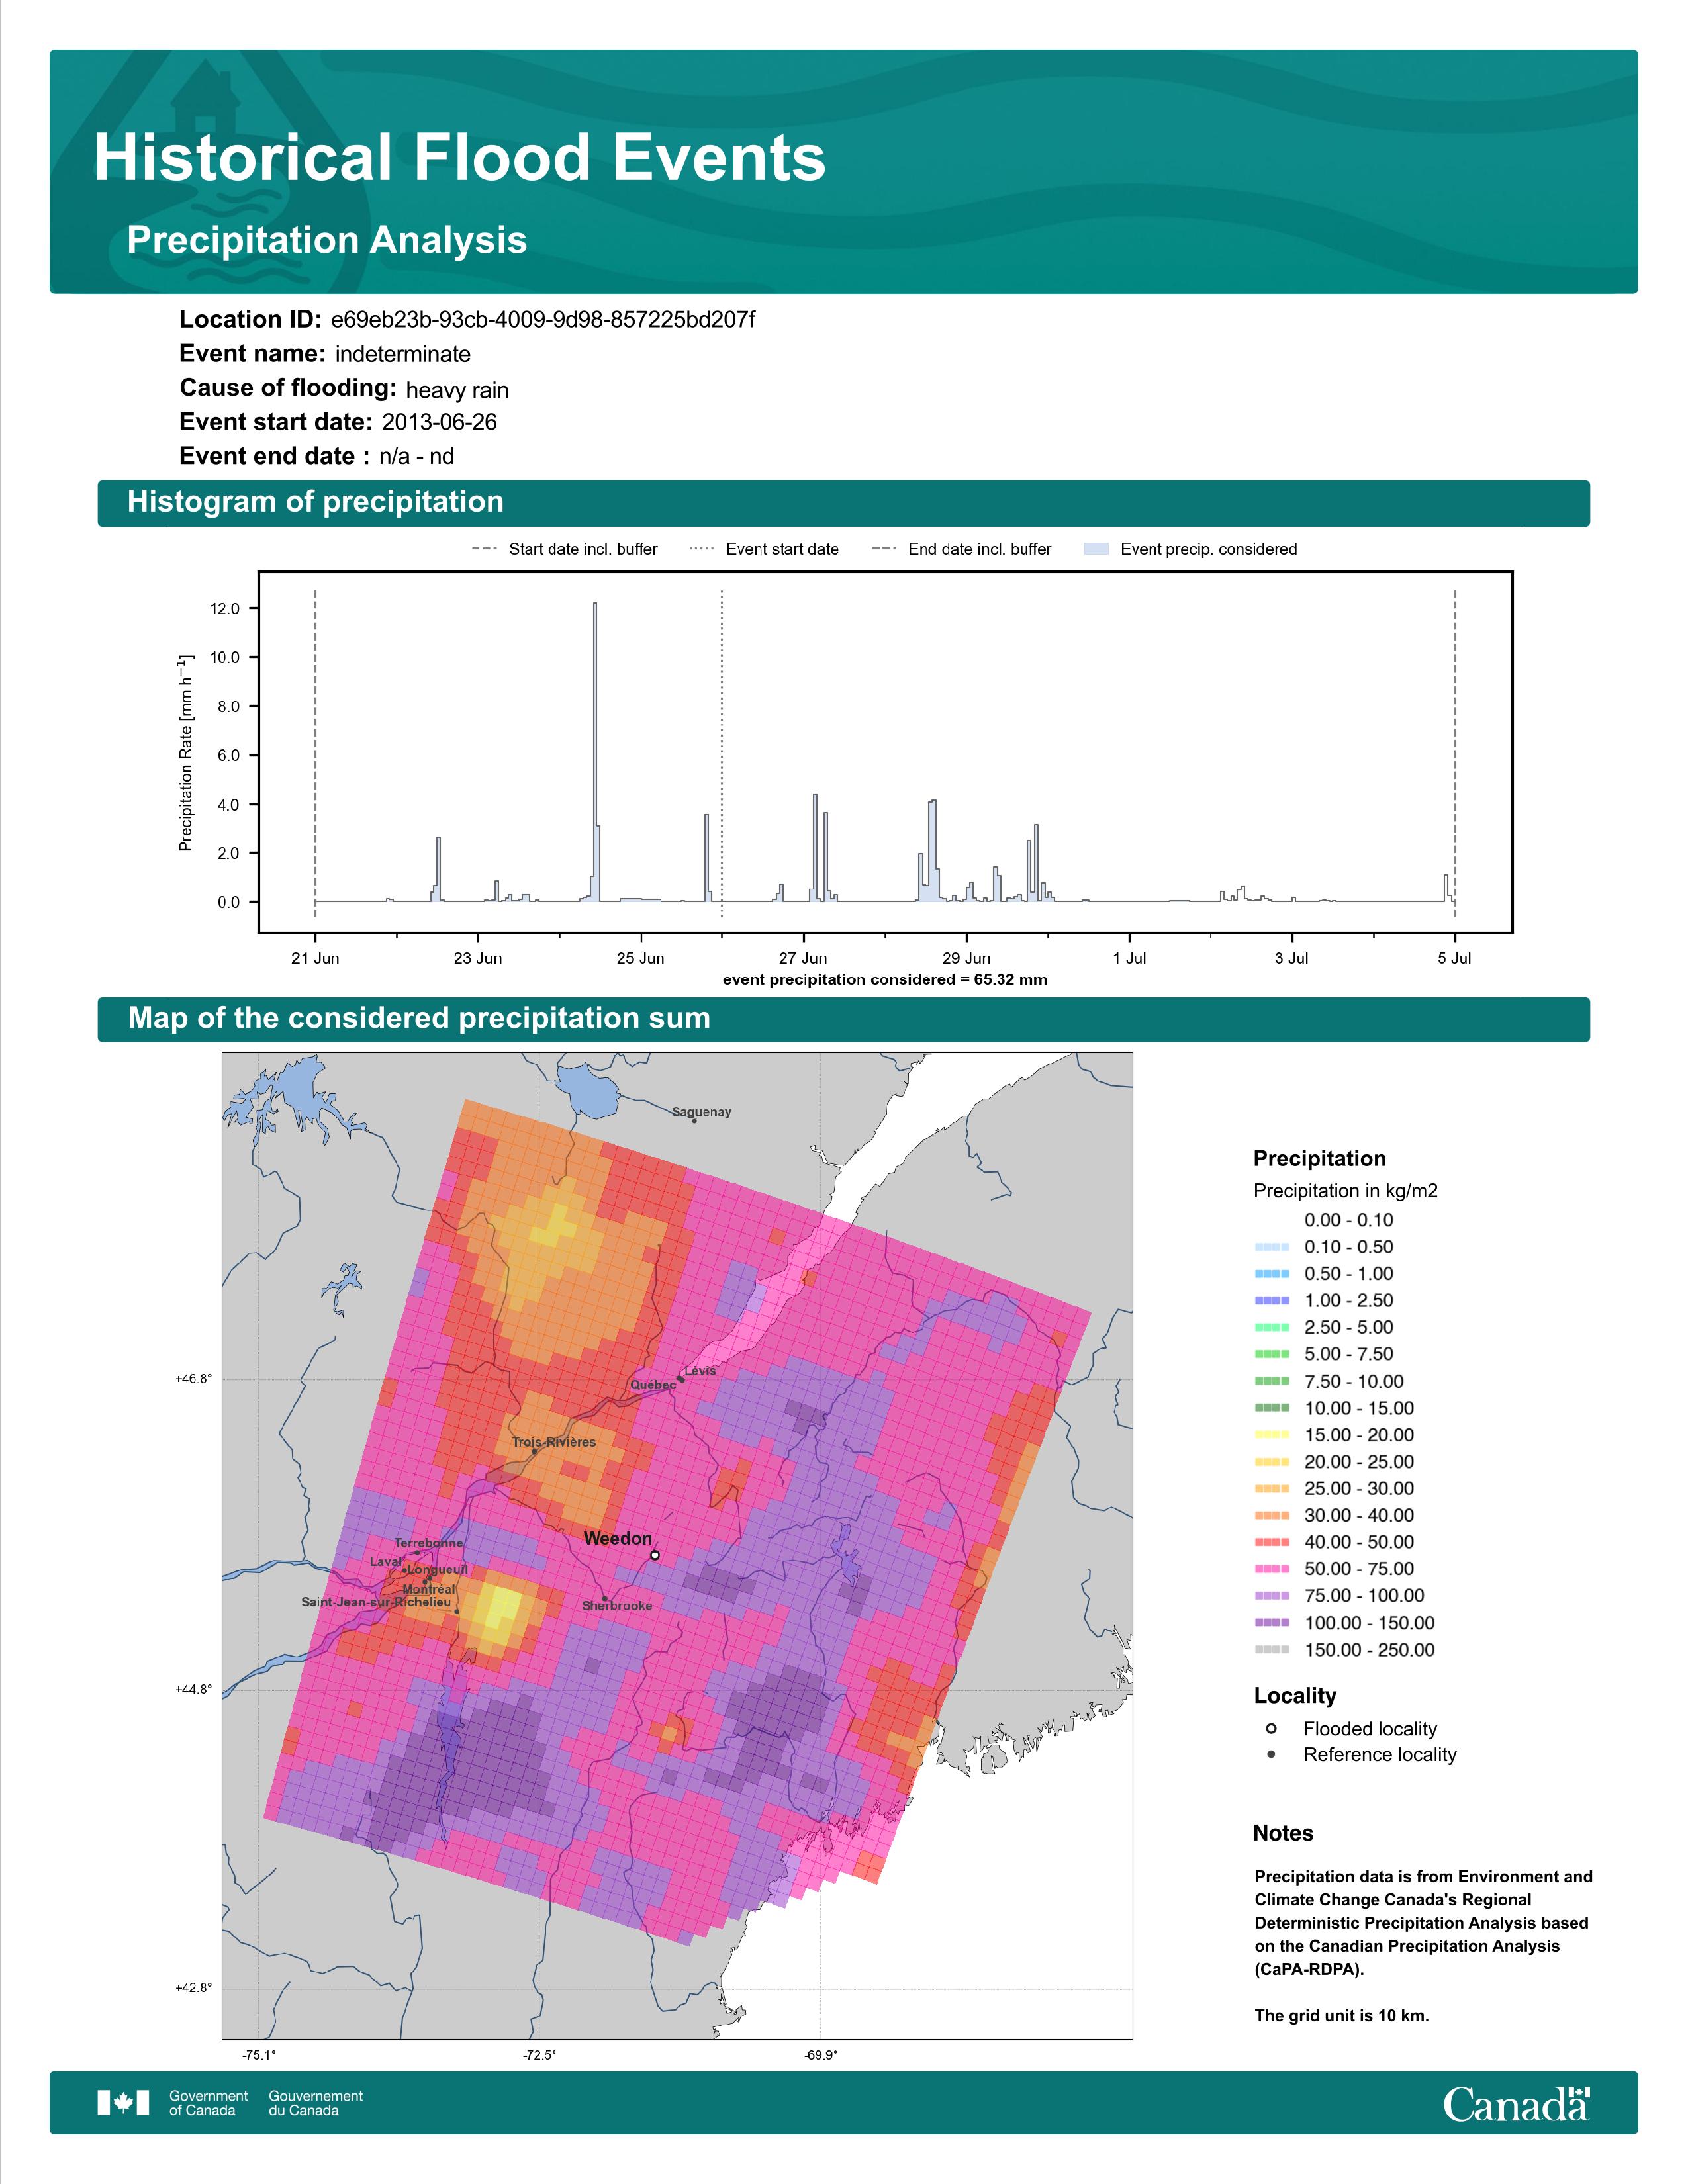Screen dimensions: 1688x2184
Task: Click the 50.00 - 75.00 precipitation swatch
Action: (1272, 1569)
